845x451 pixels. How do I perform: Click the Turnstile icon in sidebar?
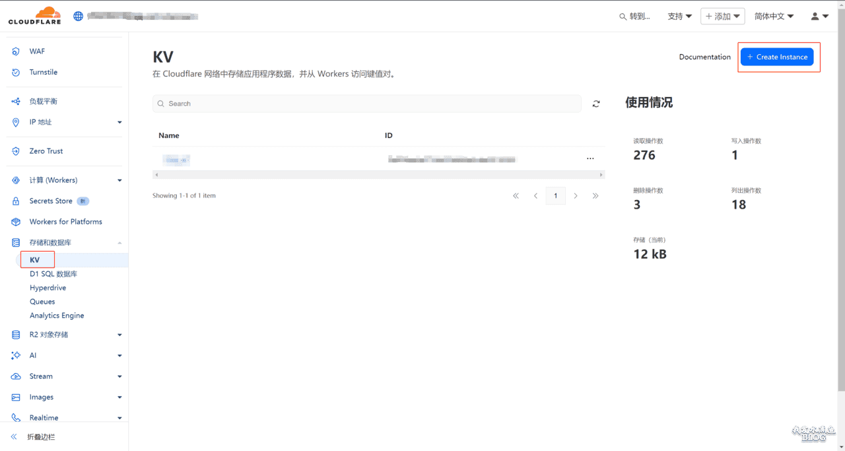(16, 72)
